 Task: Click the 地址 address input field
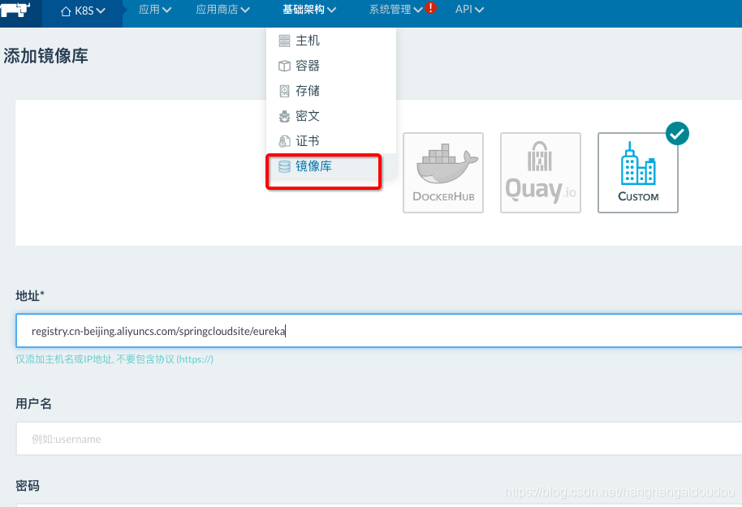378,331
